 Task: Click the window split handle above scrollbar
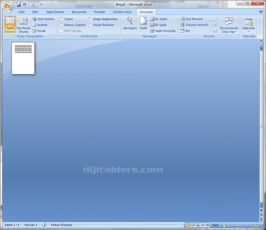(261, 40)
